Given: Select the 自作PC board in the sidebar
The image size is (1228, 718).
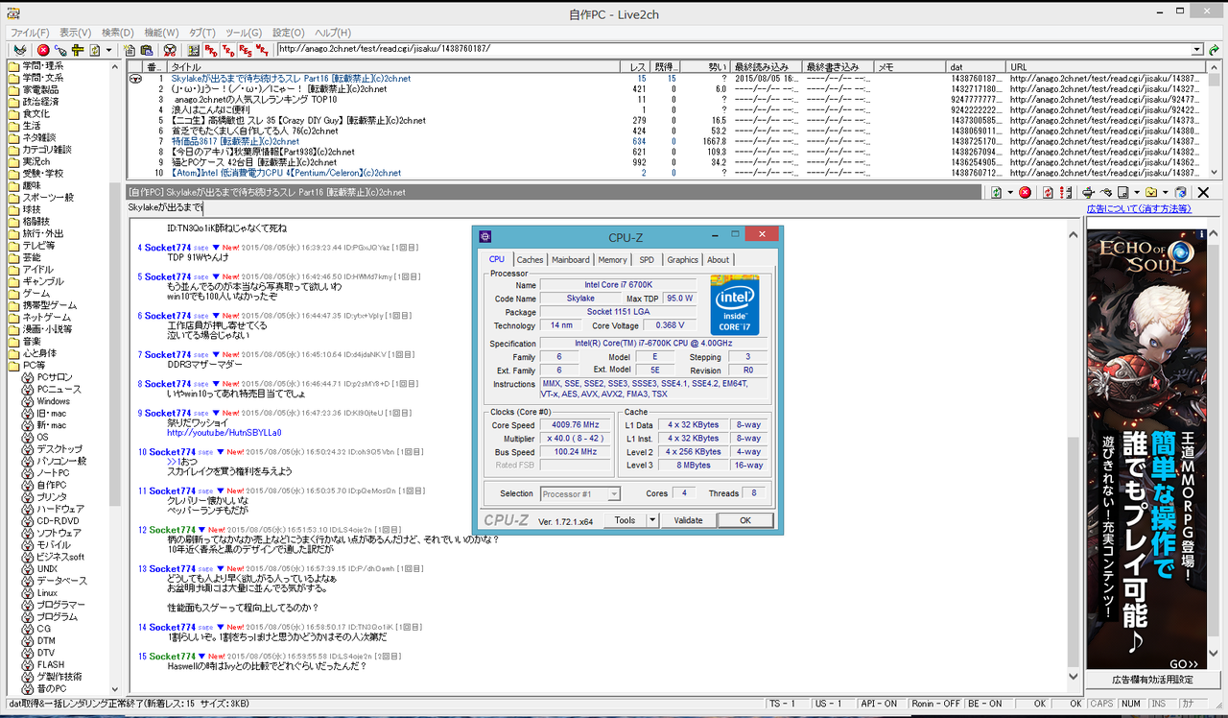Looking at the screenshot, I should 51,486.
